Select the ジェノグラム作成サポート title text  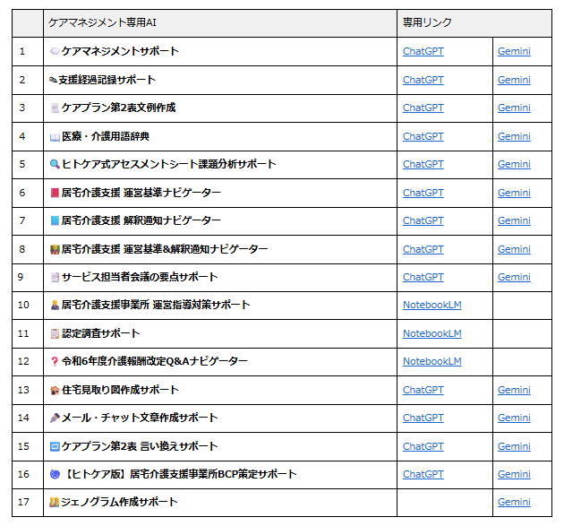(119, 502)
